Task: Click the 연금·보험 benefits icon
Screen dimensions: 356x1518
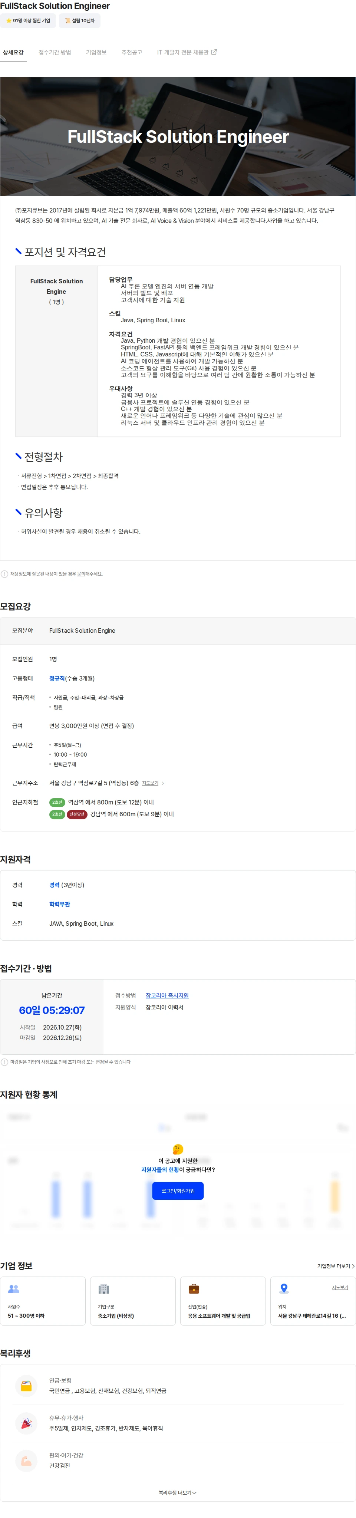Action: (27, 1385)
